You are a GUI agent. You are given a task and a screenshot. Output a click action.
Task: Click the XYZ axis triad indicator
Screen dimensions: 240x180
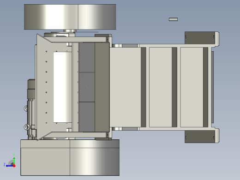pos(10,161)
